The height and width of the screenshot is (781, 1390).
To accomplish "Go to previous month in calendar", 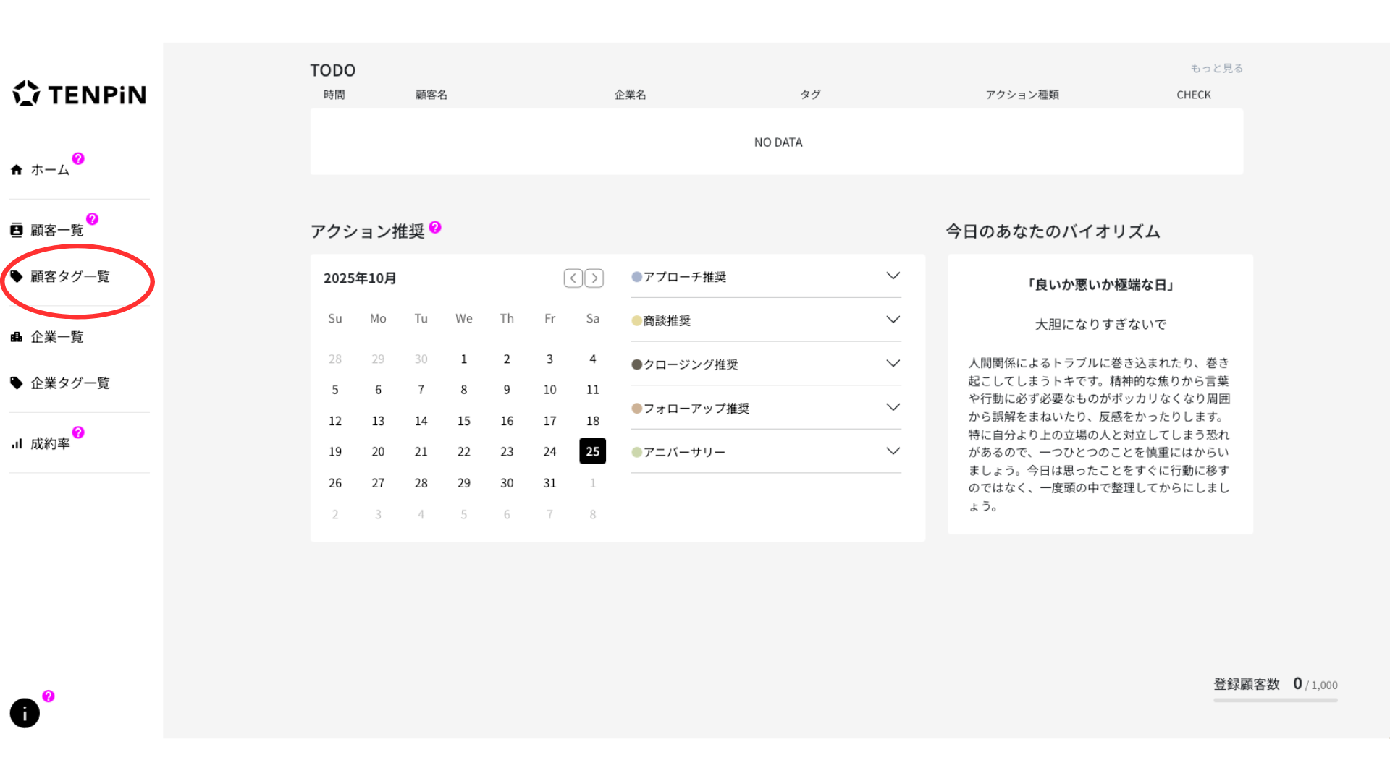I will (x=573, y=278).
